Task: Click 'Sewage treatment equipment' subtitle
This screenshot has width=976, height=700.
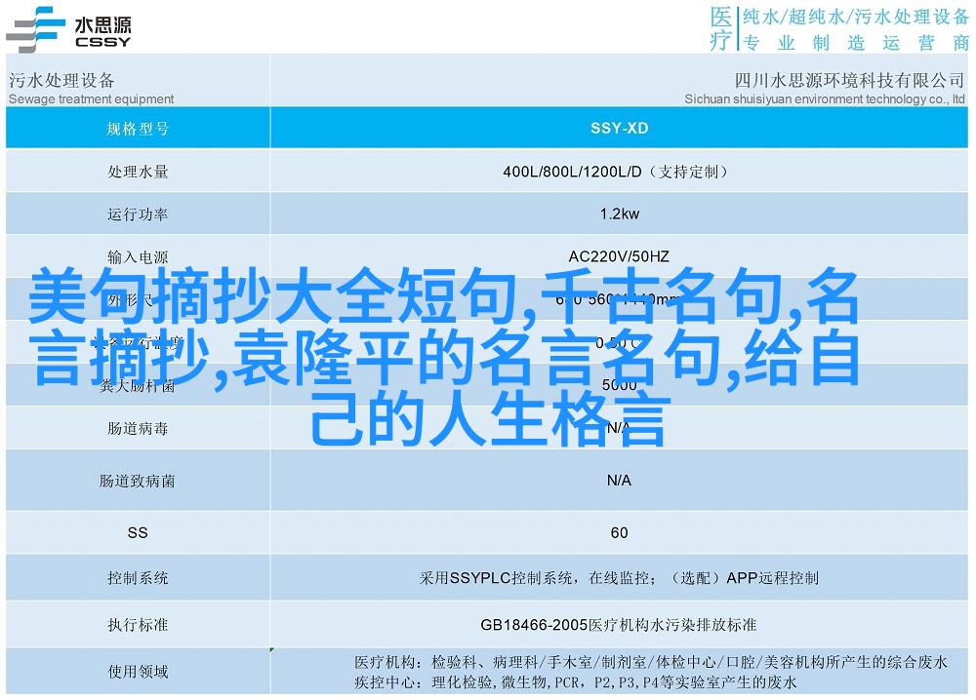Action: (x=92, y=98)
